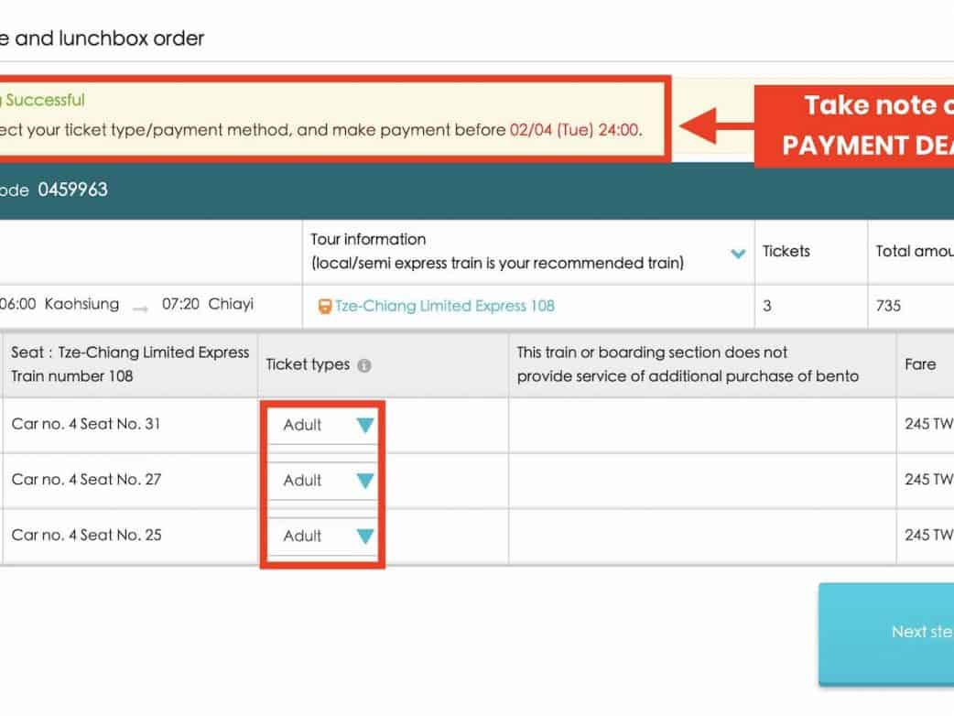Click the Fare column header
Screen dimensions: 954x716
[919, 363]
